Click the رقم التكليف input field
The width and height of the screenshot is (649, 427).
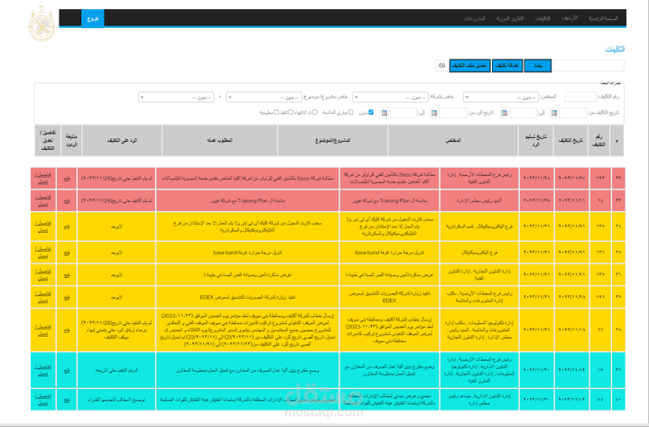pos(579,97)
